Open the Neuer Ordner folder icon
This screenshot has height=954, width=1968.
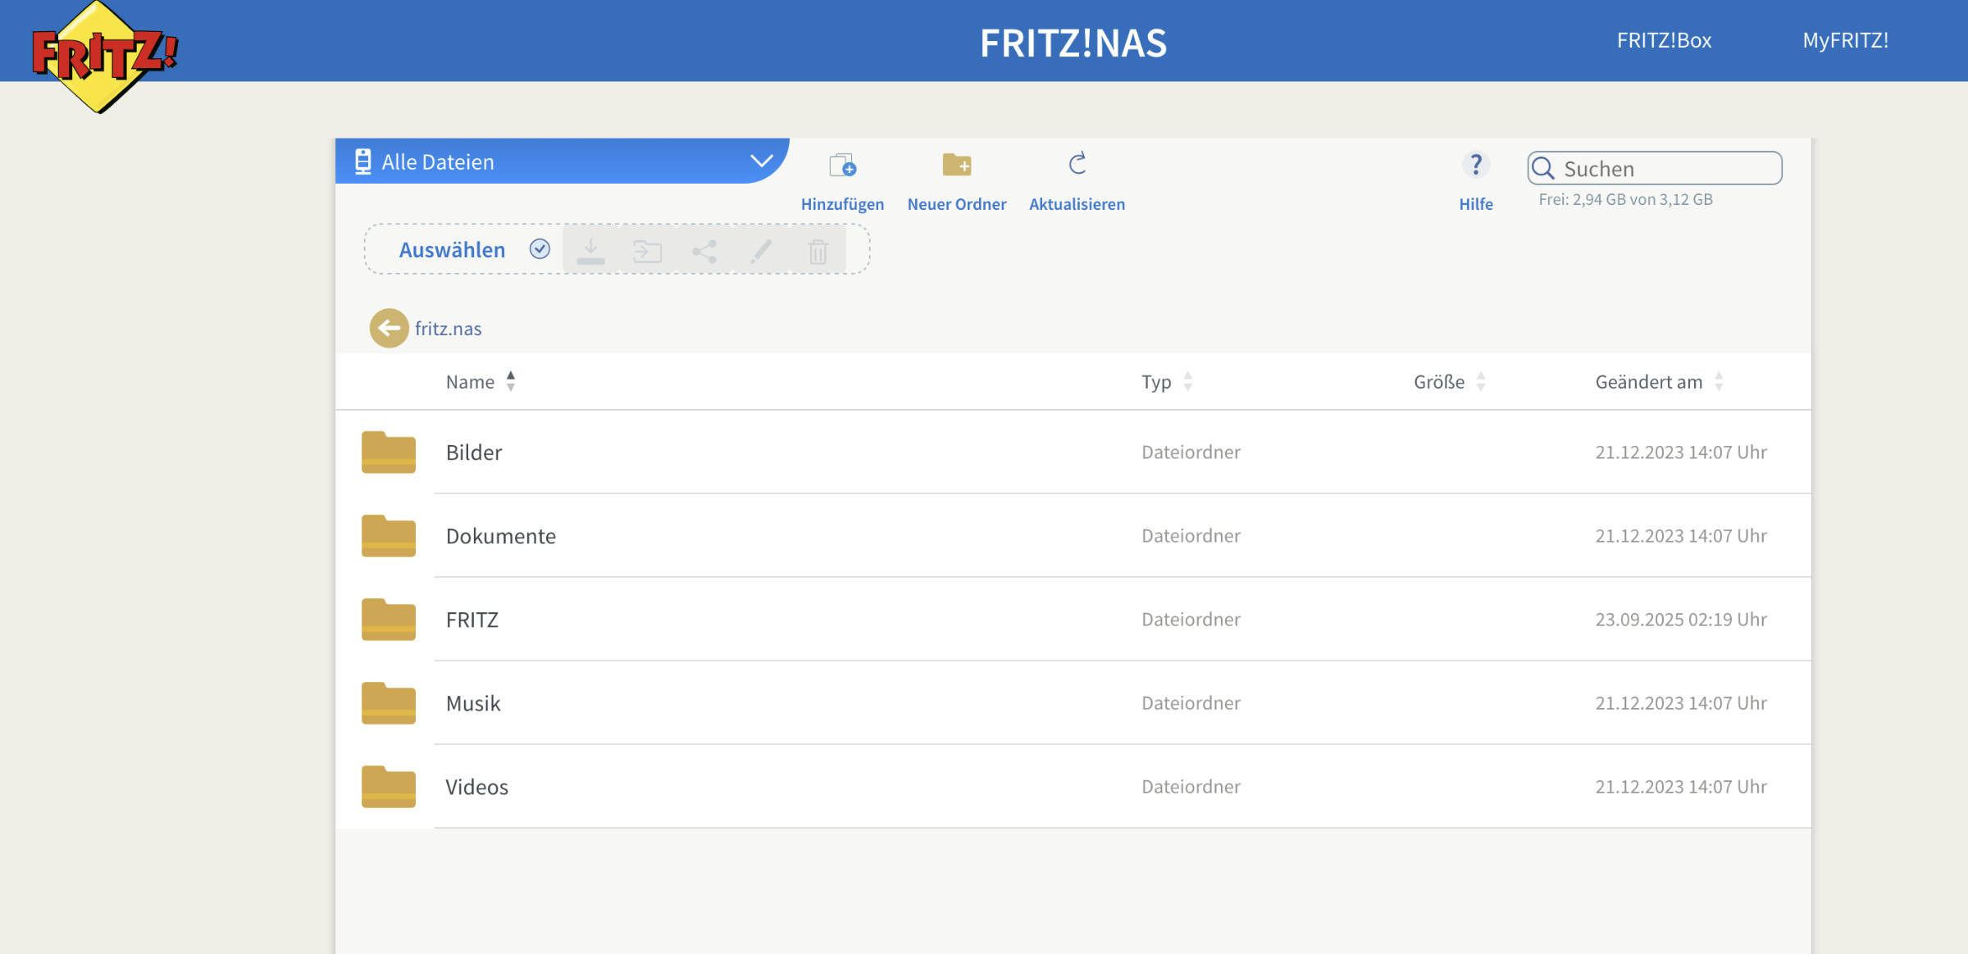tap(957, 166)
